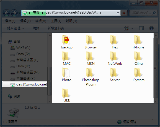Open the backup folder icon
This screenshot has width=160, height=127.
pyautogui.click(x=66, y=40)
